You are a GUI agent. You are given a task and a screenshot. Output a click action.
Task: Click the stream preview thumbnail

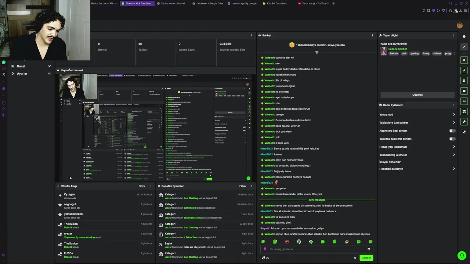pos(156,127)
